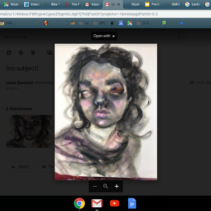Zoom in with the plus icon

point(117,186)
